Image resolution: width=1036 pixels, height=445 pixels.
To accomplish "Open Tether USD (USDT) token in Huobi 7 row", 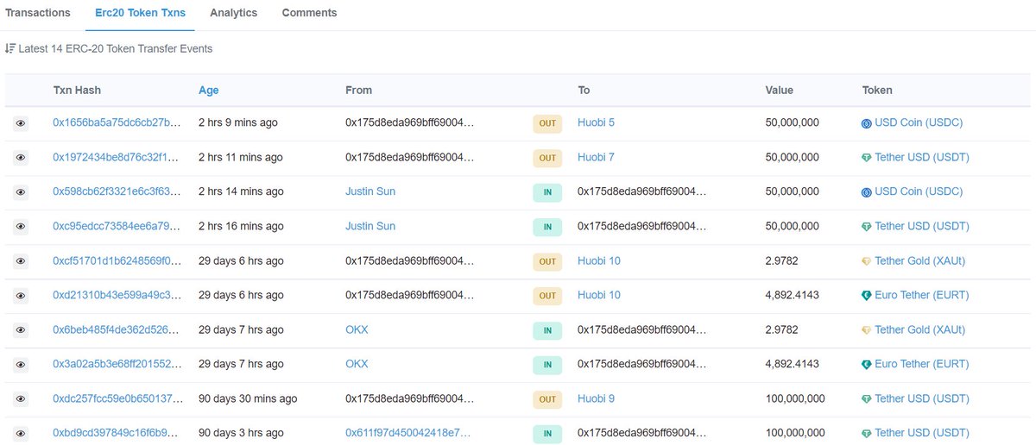I will tap(922, 157).
